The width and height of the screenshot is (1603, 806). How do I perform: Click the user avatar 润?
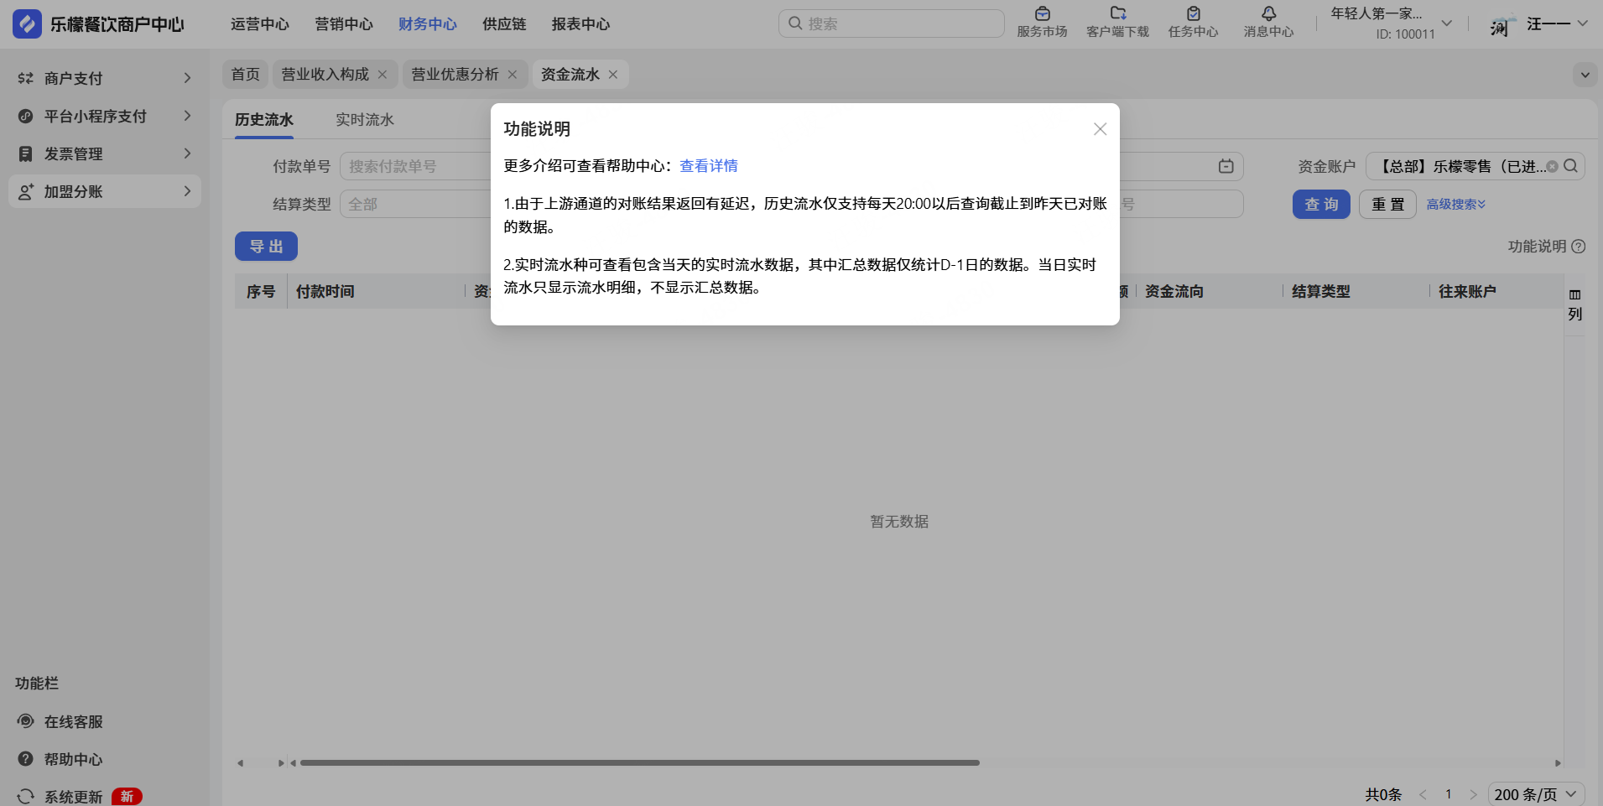[1502, 24]
